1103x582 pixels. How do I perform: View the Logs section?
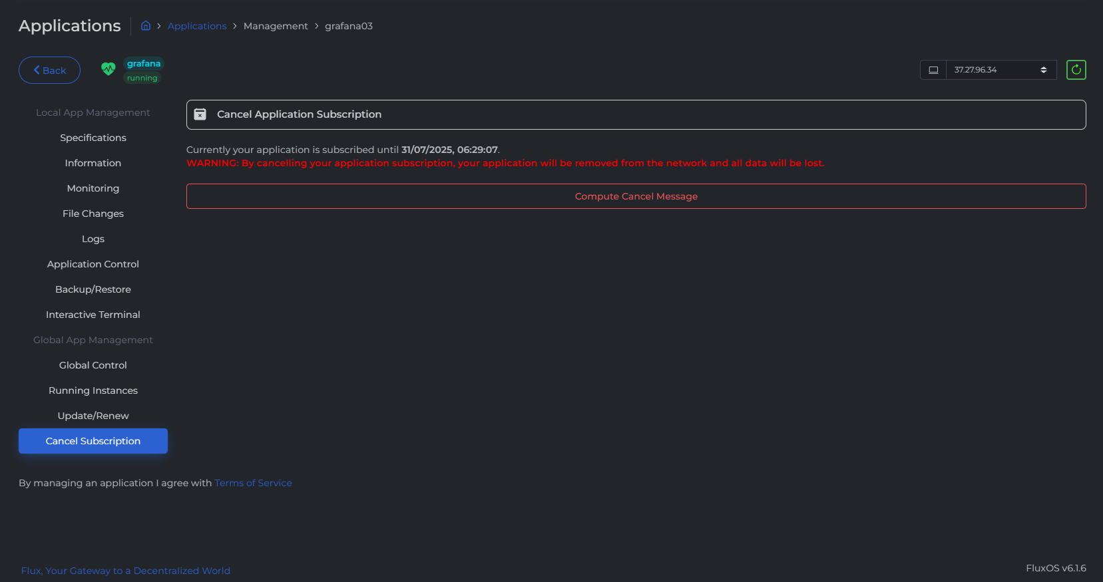pyautogui.click(x=93, y=239)
